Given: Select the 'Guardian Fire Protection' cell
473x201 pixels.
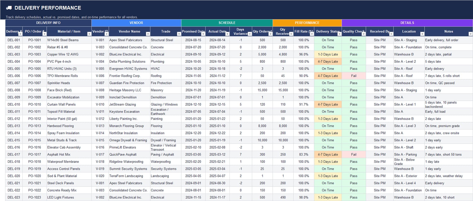Looking at the screenshot, I should pos(129,83).
